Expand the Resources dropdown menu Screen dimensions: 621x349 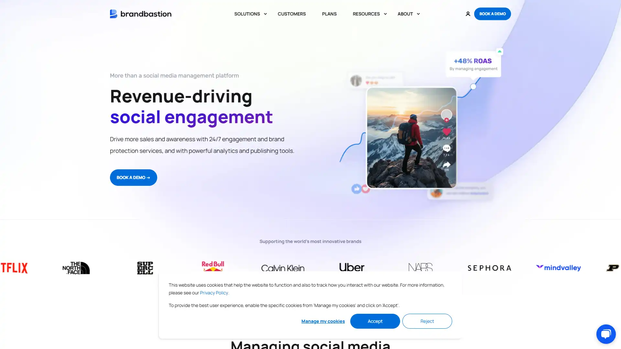[369, 14]
